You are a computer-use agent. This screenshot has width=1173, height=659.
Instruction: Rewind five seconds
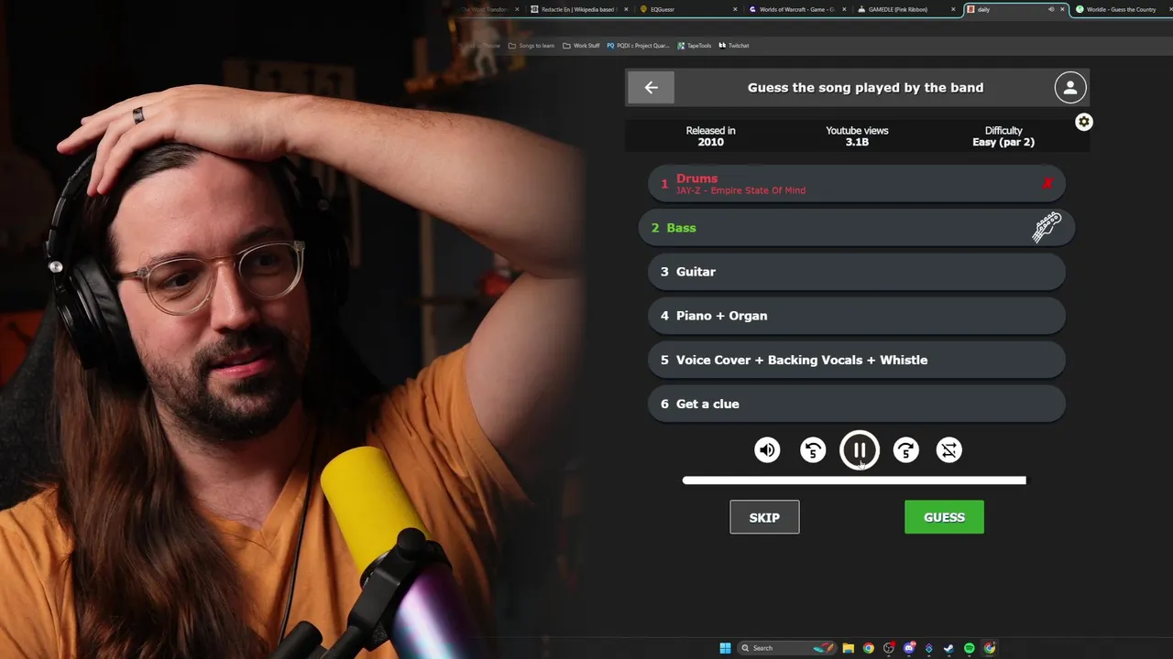click(x=813, y=450)
